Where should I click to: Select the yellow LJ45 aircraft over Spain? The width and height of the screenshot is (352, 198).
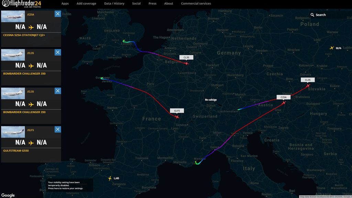pos(110,178)
